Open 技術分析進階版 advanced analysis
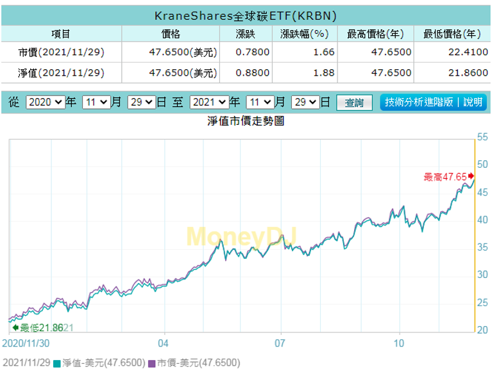The height and width of the screenshot is (376, 501). [x=420, y=102]
